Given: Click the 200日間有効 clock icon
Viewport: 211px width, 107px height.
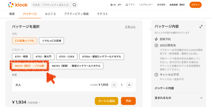Looking at the screenshot, I should 156,45.
